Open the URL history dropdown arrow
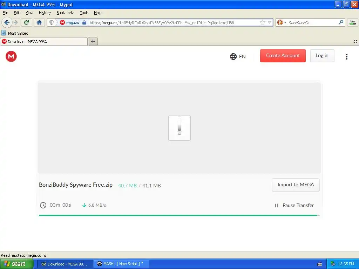The width and height of the screenshot is (359, 269). pos(270,22)
